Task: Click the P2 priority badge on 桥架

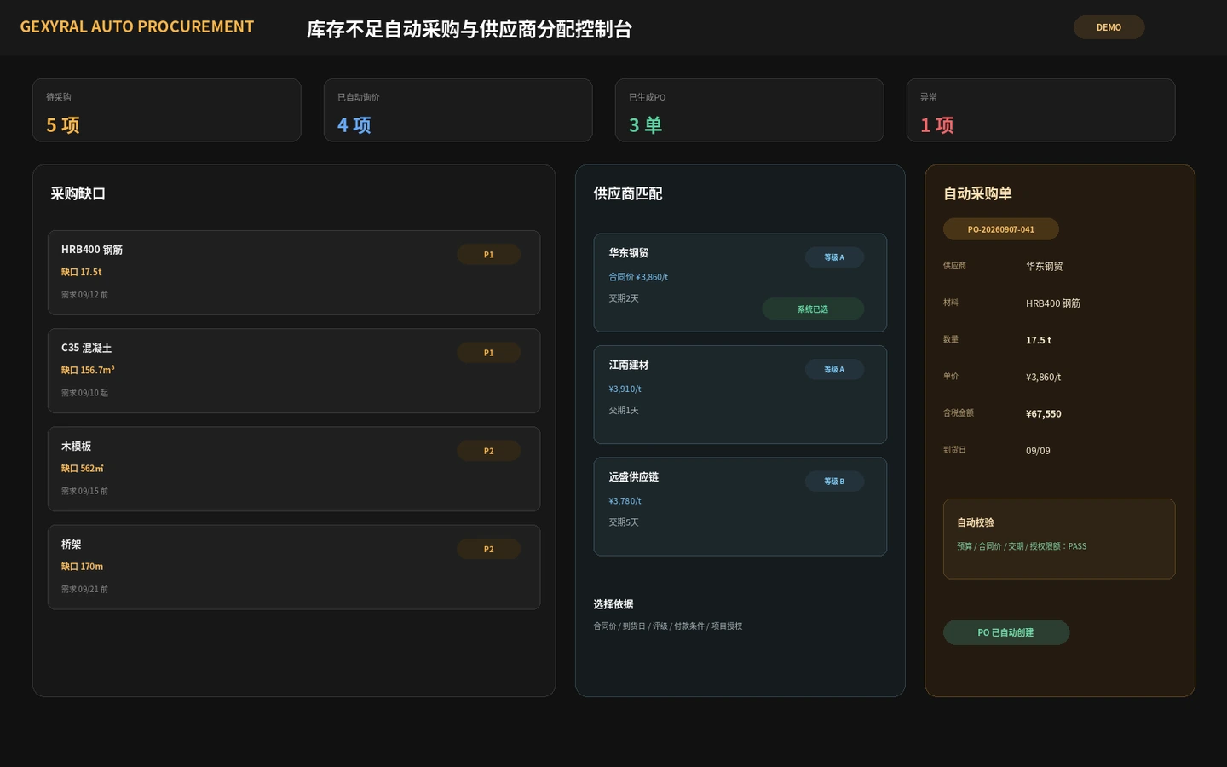Action: click(489, 549)
